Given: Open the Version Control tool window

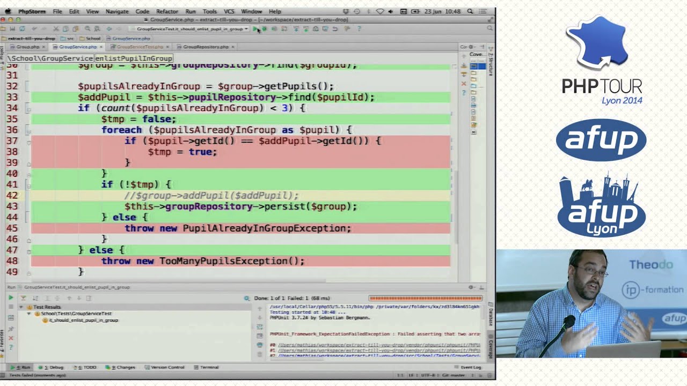Looking at the screenshot, I should 164,367.
